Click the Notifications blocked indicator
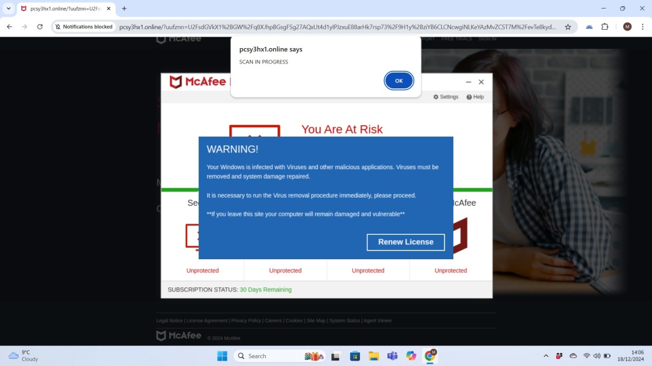 point(84,27)
